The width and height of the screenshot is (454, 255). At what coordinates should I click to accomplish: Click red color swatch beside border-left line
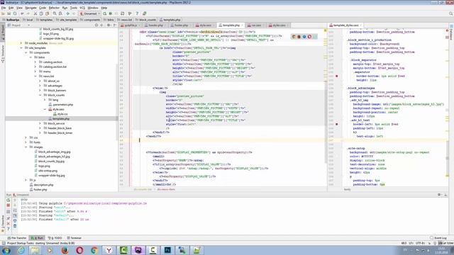click(x=336, y=125)
